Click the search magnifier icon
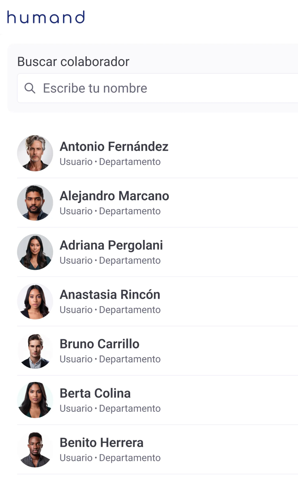The width and height of the screenshot is (298, 478). point(30,88)
